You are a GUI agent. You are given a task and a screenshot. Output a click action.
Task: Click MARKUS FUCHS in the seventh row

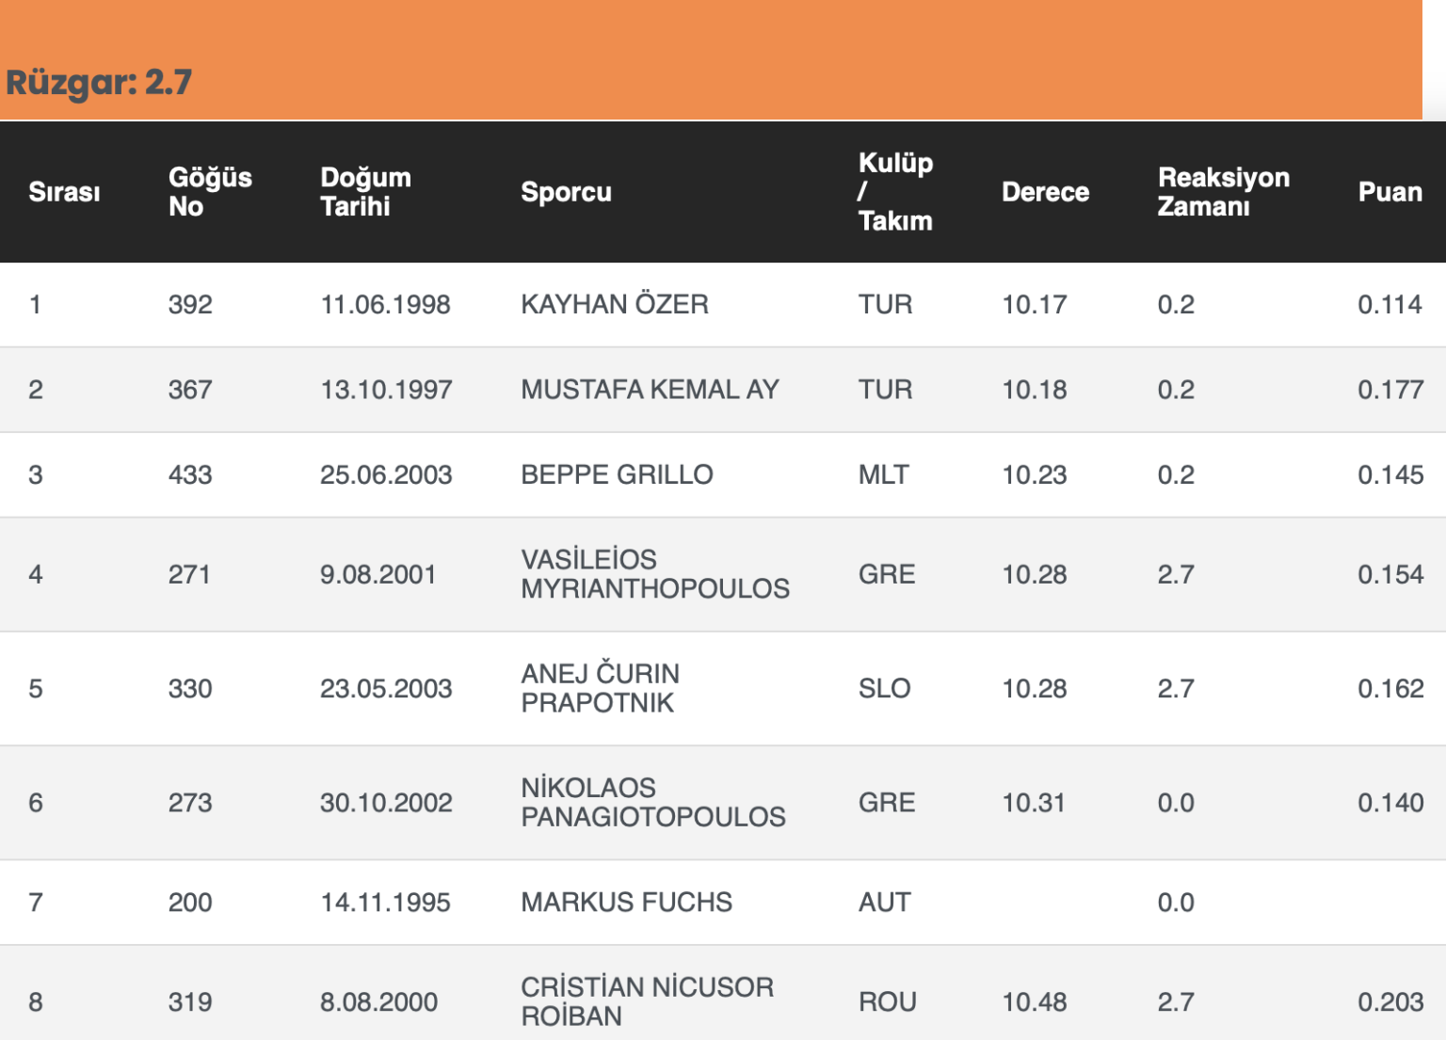(626, 902)
